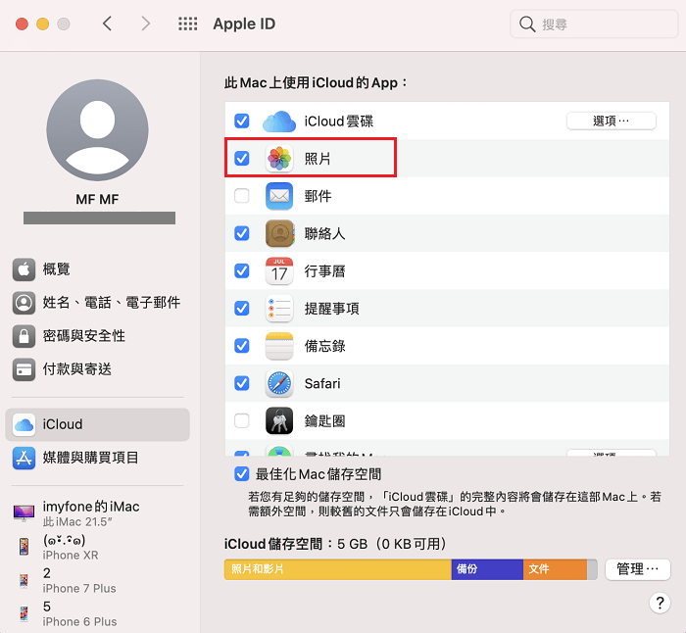Uncheck the 提醒事項 checkbox
Screen dimensions: 686x633
pyautogui.click(x=242, y=309)
